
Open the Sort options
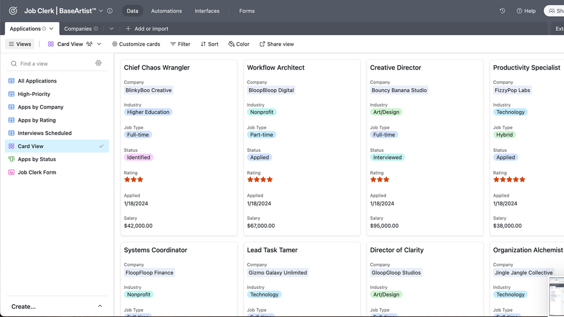(209, 44)
